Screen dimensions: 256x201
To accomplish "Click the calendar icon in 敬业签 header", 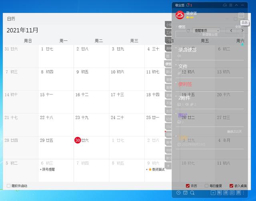I will 241,15.
